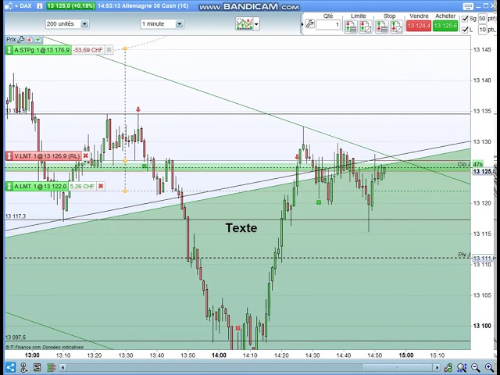500x375 pixels.
Task: Click the L 10 points field
Action: 482,30
